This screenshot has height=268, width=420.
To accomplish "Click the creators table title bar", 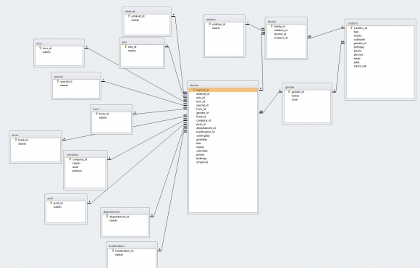I will (x=380, y=23).
